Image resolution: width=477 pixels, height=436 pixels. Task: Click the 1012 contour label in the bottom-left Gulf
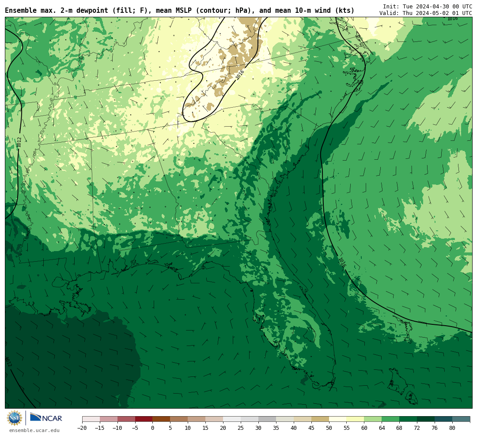point(8,361)
